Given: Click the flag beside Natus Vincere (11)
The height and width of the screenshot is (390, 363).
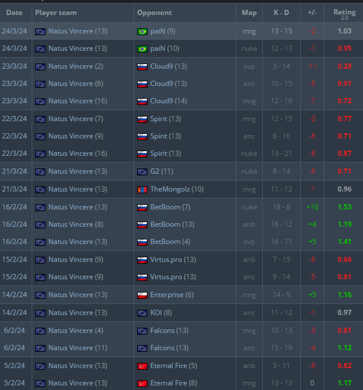Looking at the screenshot, I should point(40,348).
